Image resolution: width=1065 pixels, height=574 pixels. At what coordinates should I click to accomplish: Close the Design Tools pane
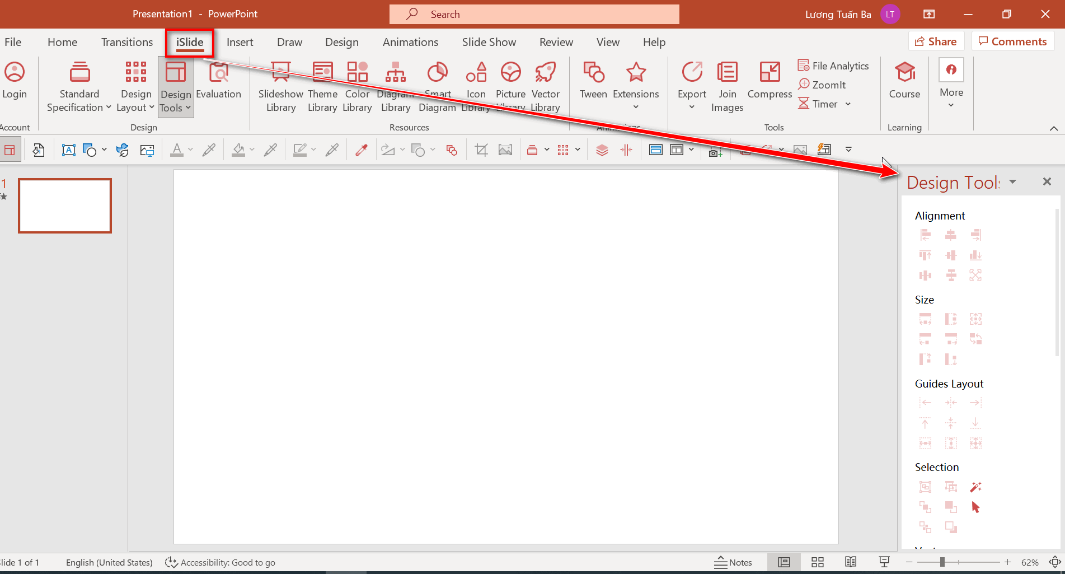click(x=1047, y=181)
